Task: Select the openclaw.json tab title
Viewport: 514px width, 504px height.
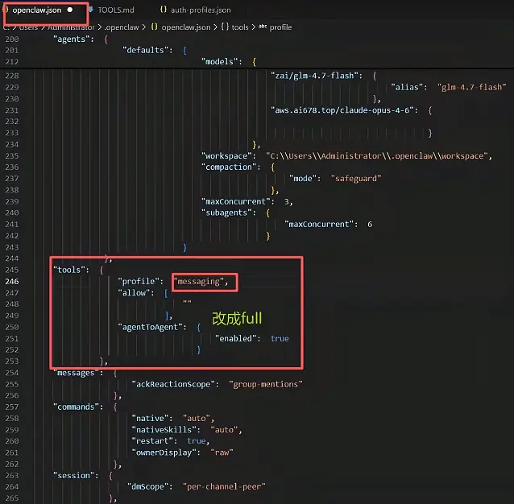Action: tap(37, 10)
